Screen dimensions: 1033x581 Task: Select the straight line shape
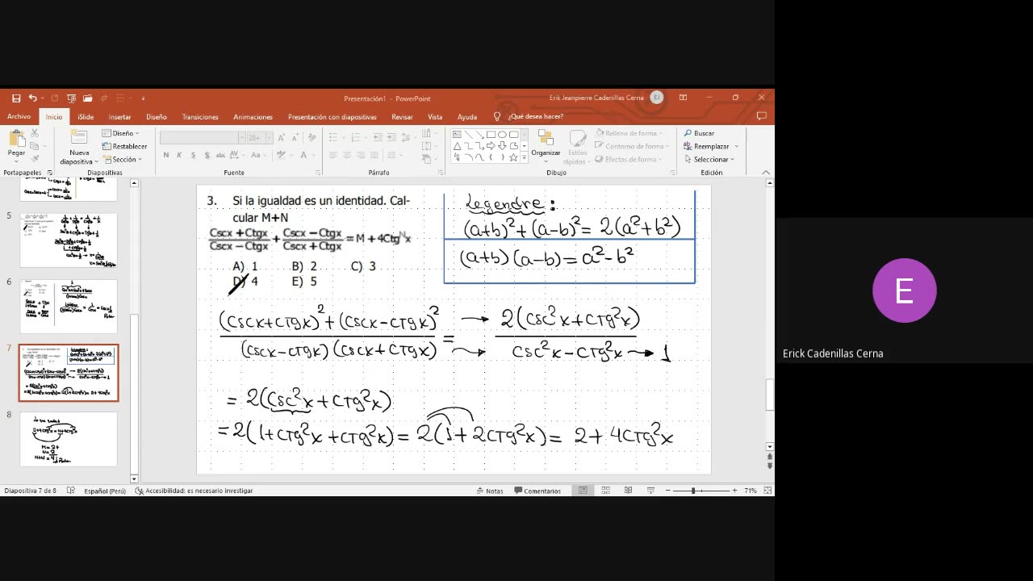click(x=468, y=134)
